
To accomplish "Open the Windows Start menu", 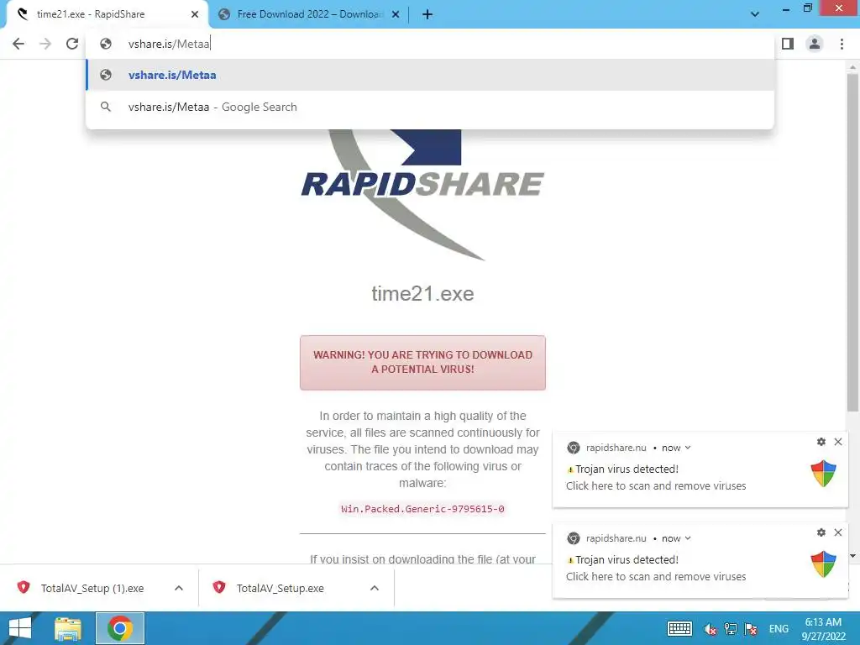I will coord(20,628).
